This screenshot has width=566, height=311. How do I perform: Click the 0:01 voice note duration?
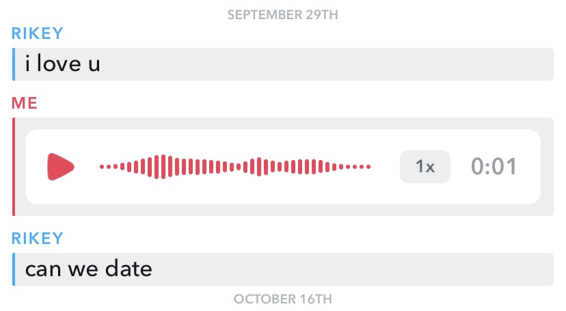click(x=494, y=167)
